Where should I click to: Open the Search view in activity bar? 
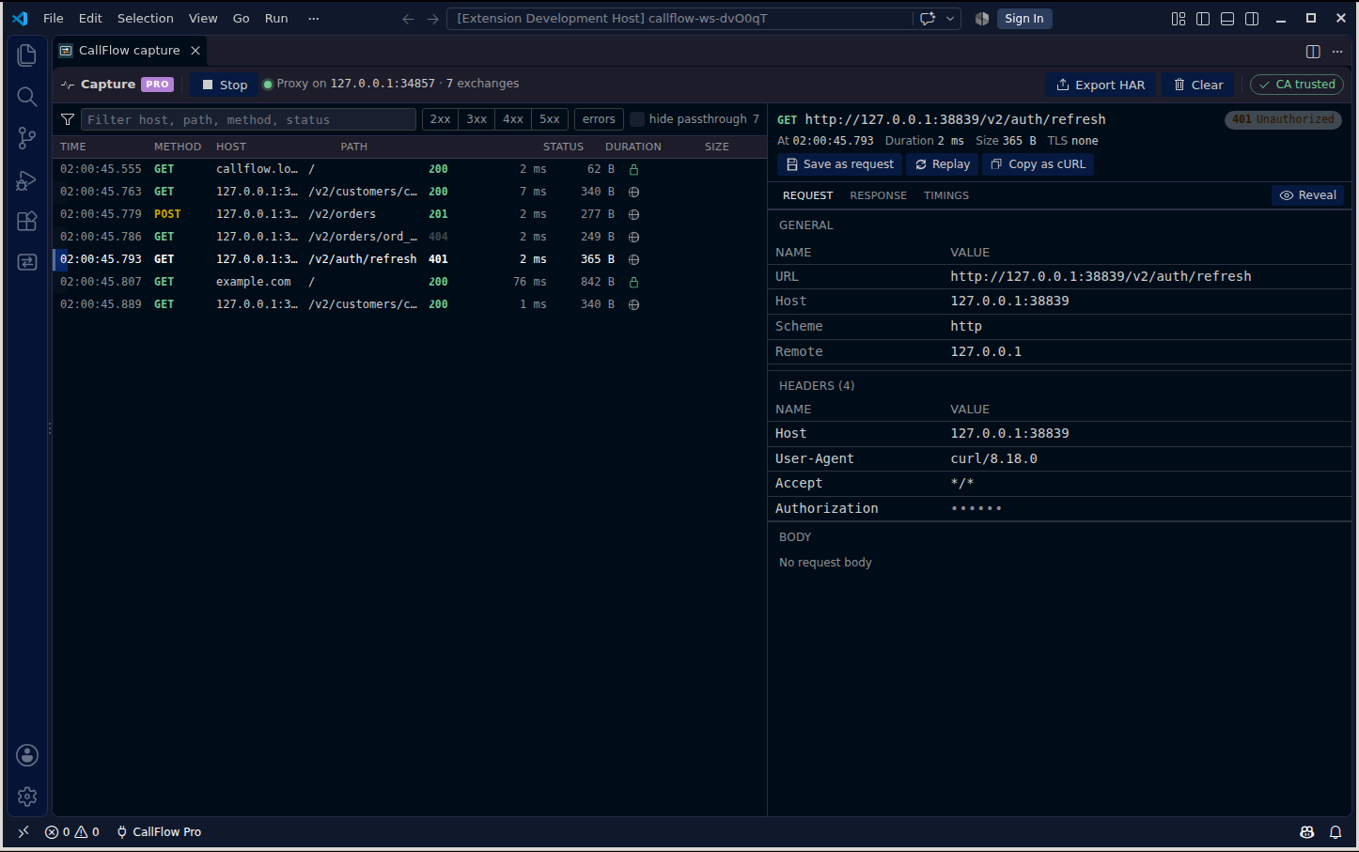[27, 97]
